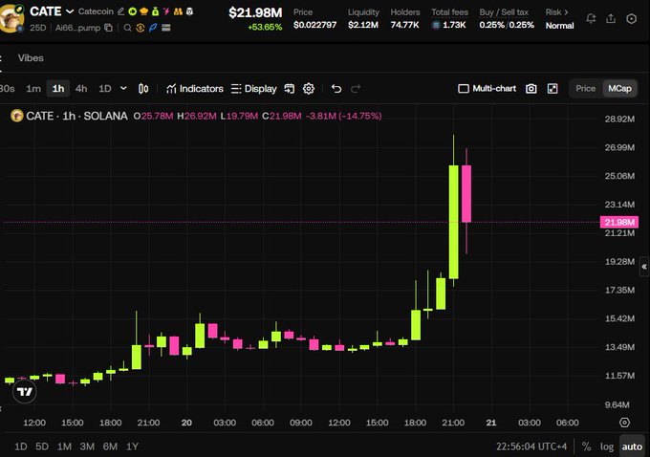
Task: Click the TradingView logo on chart
Action: coord(25,391)
